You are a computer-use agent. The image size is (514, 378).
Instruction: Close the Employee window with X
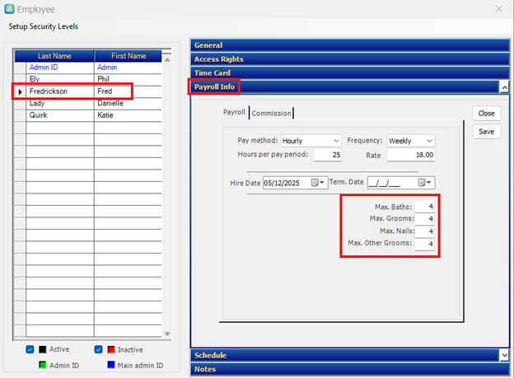click(497, 9)
